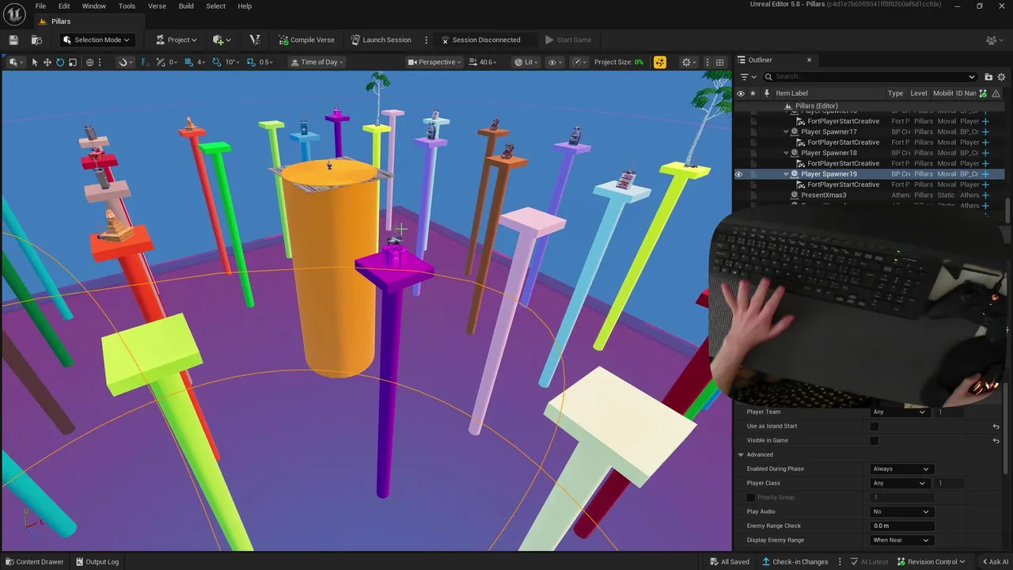Open the Content Drawer
The height and width of the screenshot is (570, 1013).
[34, 562]
